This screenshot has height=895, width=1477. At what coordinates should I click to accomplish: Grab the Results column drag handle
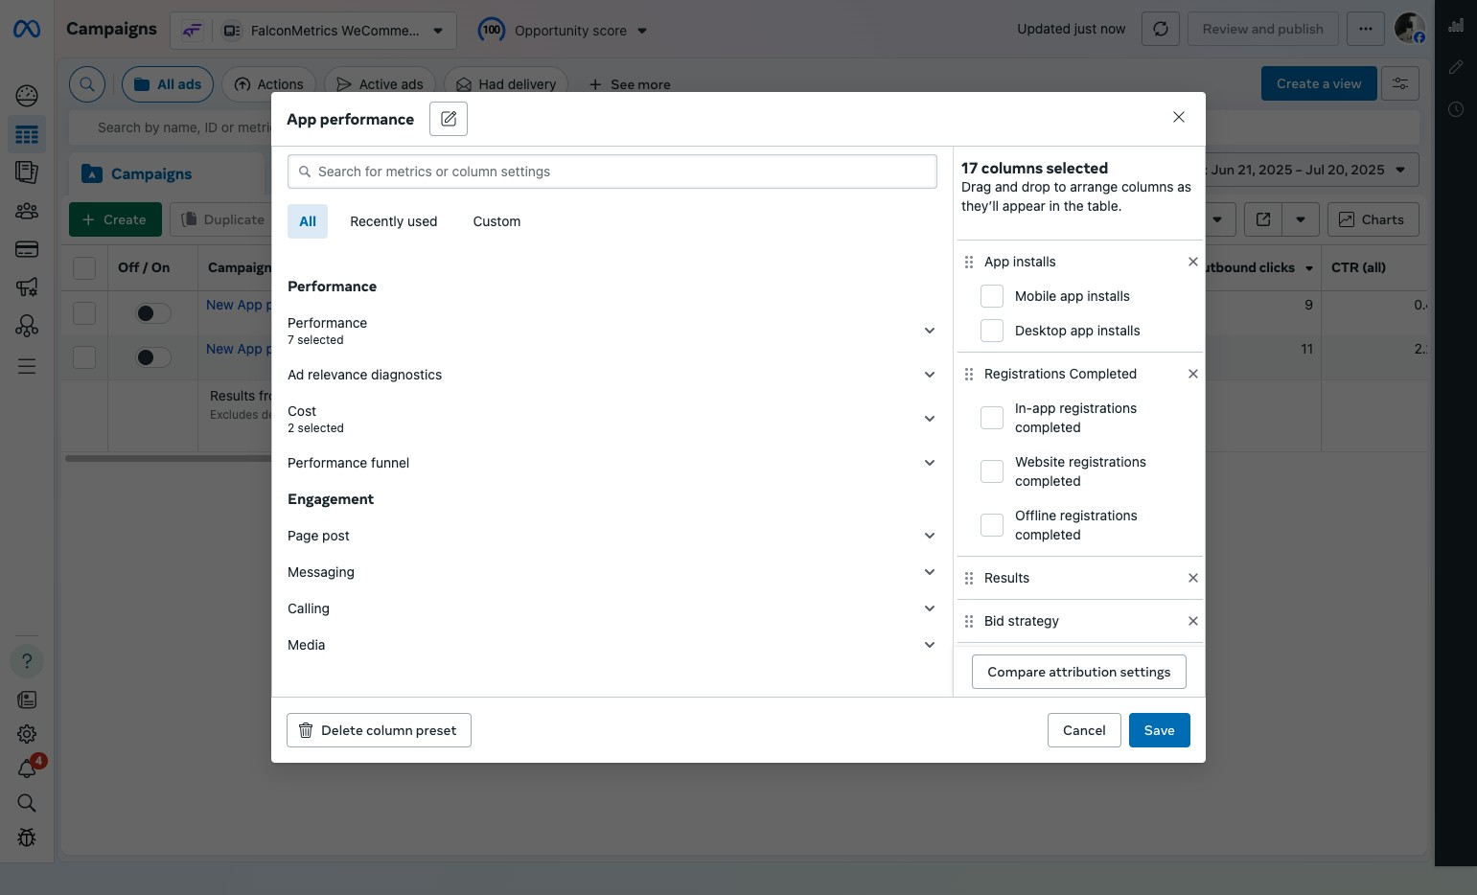pyautogui.click(x=969, y=578)
